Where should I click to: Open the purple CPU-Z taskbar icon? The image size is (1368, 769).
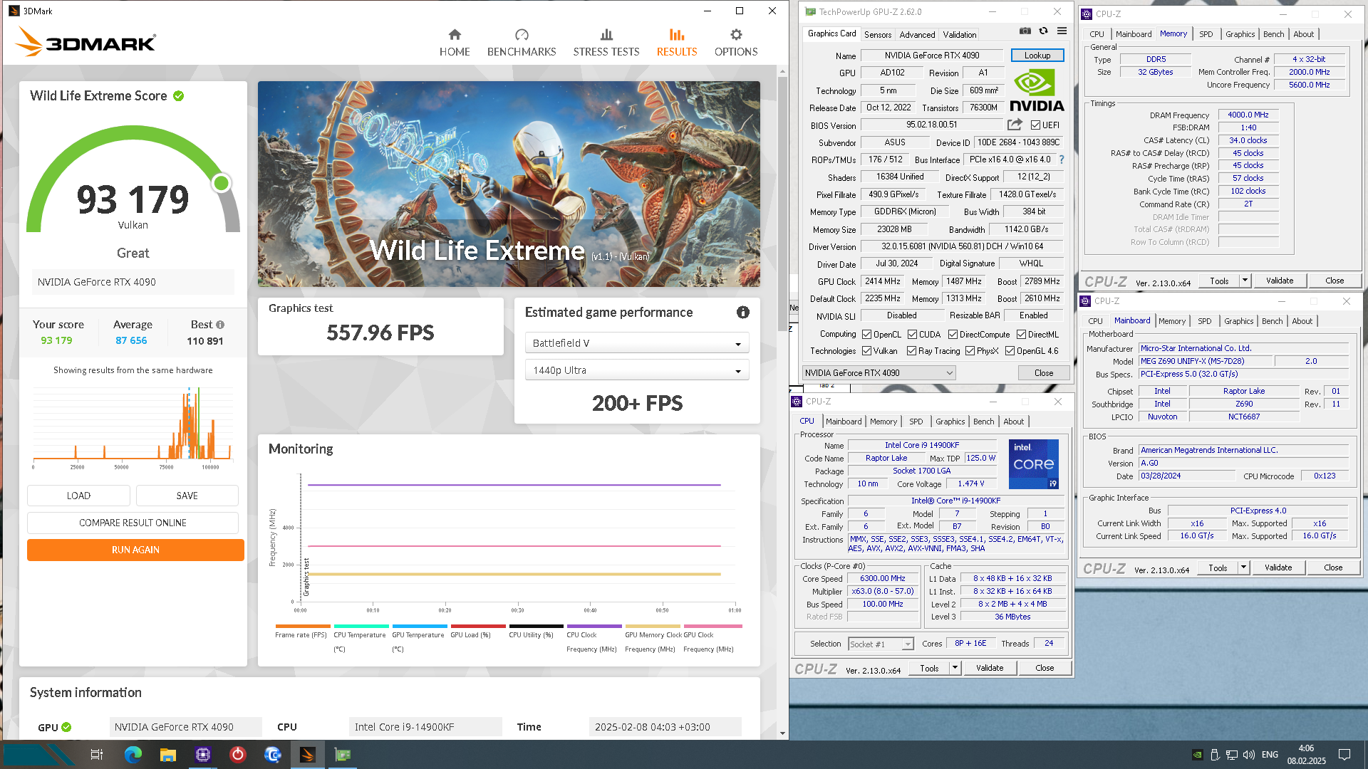[x=203, y=755]
